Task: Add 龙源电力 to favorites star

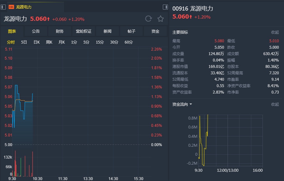Action: pyautogui.click(x=161, y=19)
